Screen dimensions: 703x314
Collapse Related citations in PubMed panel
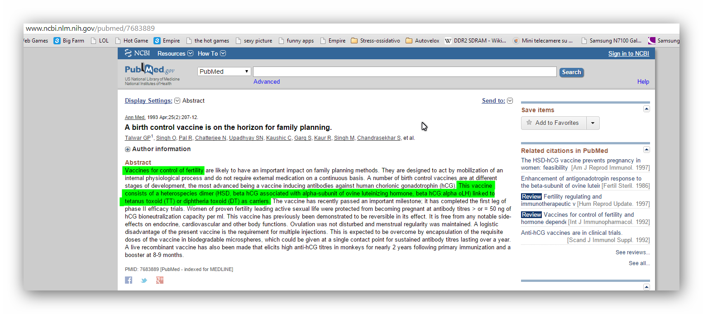coord(646,150)
